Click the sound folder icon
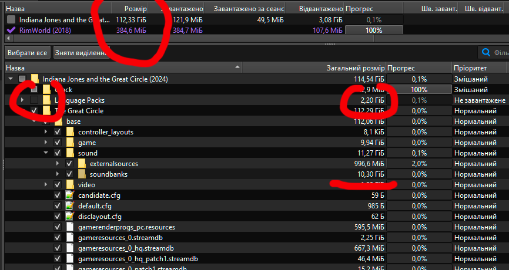Viewport: 509px width, 270px height. click(70, 153)
